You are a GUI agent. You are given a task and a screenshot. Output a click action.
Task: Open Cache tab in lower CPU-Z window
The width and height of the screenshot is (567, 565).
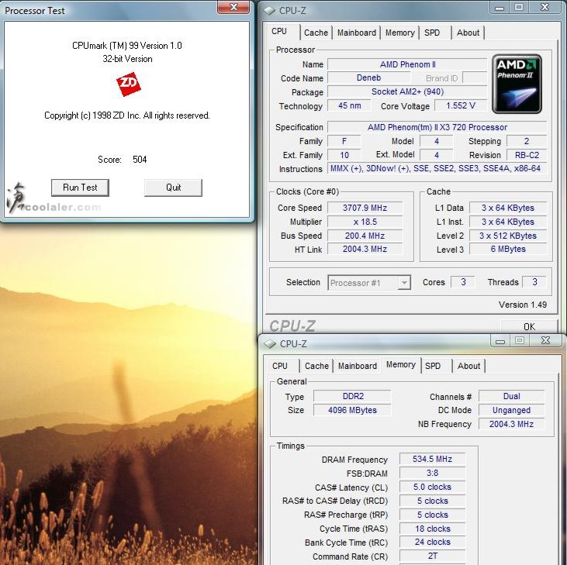click(x=316, y=366)
